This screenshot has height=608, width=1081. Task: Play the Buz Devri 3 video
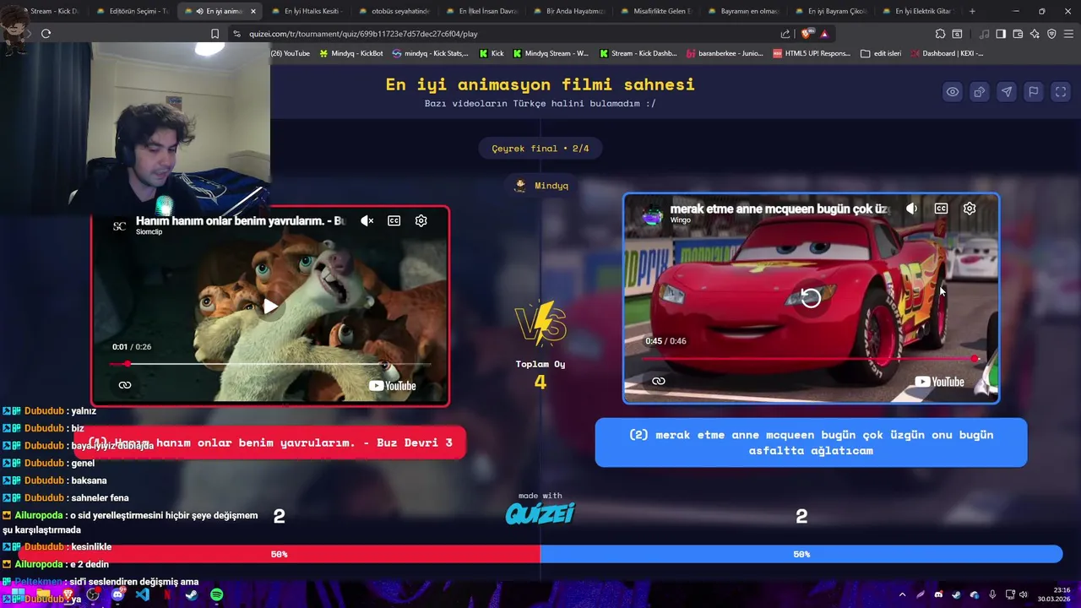click(270, 306)
